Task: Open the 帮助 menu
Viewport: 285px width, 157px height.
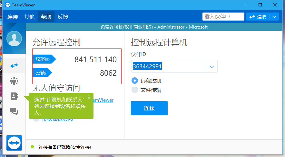Action: [46, 17]
